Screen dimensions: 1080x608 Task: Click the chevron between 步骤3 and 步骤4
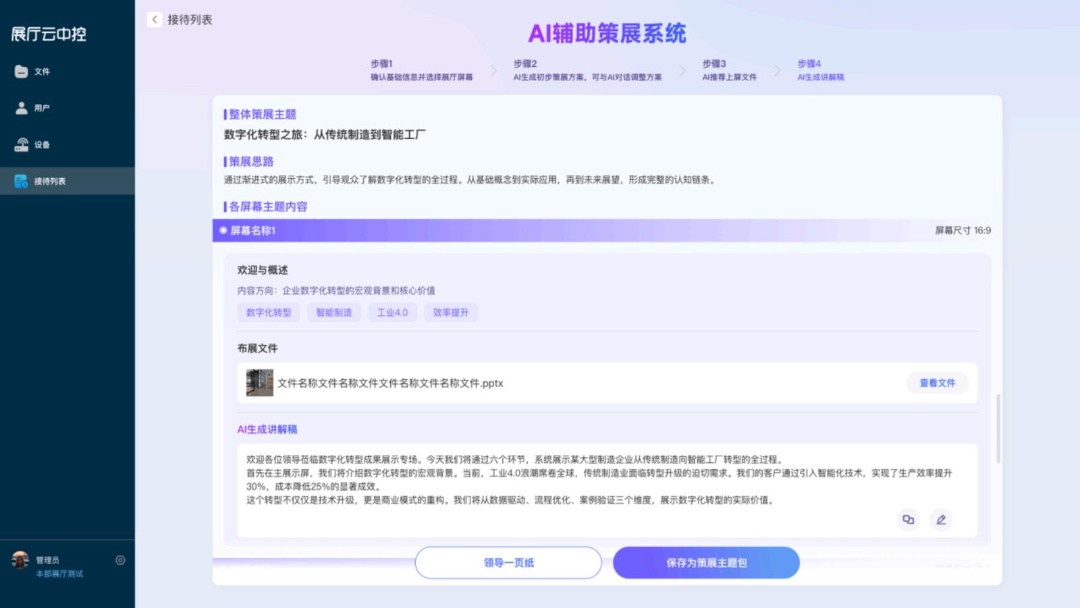click(x=778, y=70)
